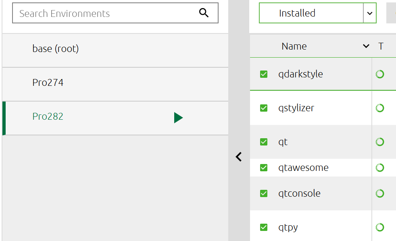Click the search magnifier icon in Search Environments
The image size is (396, 241).
(x=204, y=13)
